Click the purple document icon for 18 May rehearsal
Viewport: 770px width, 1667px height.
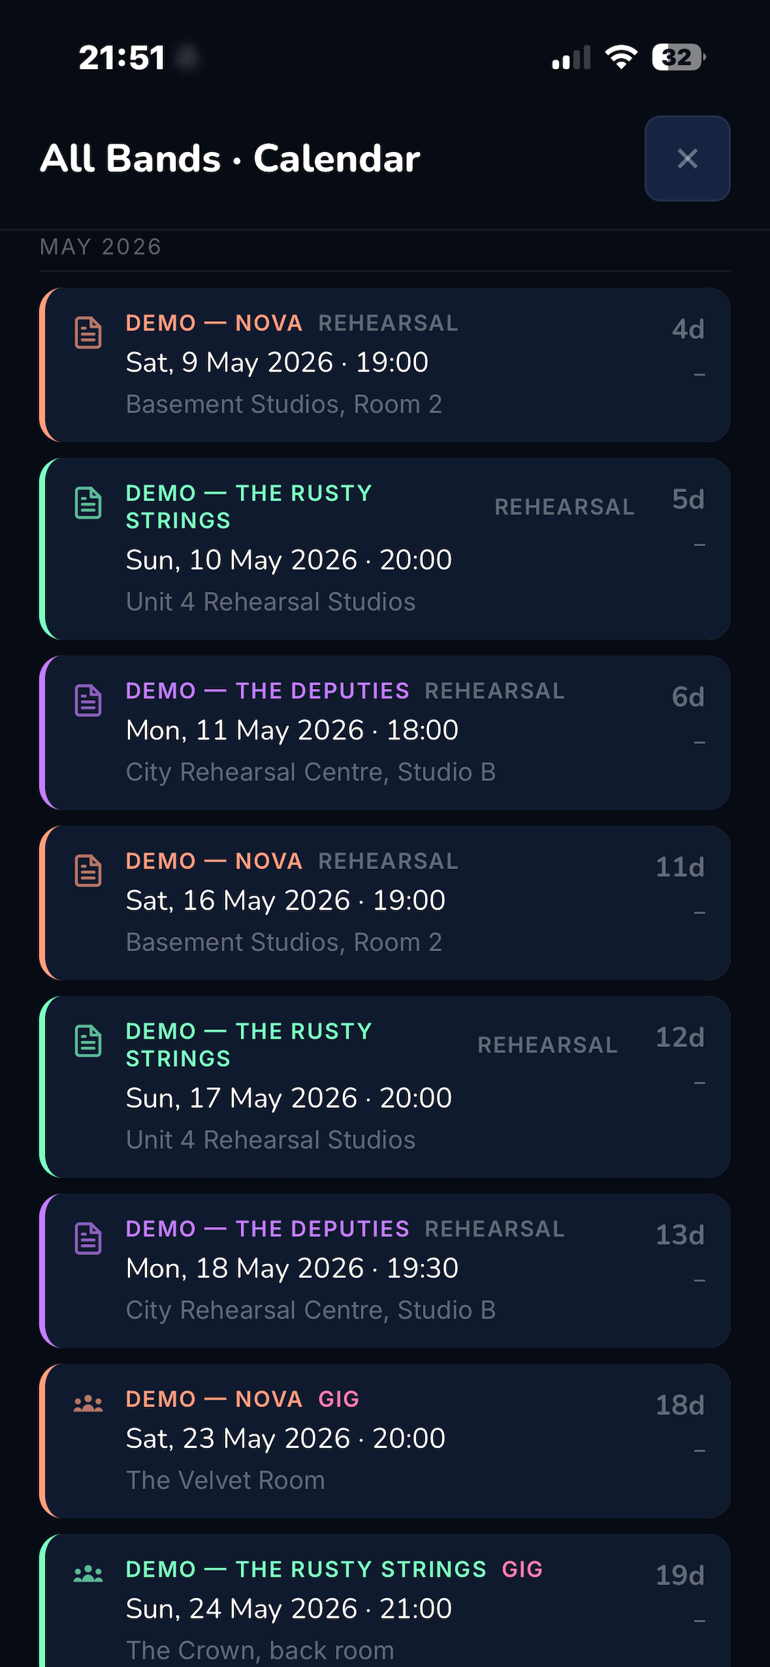pos(88,1239)
